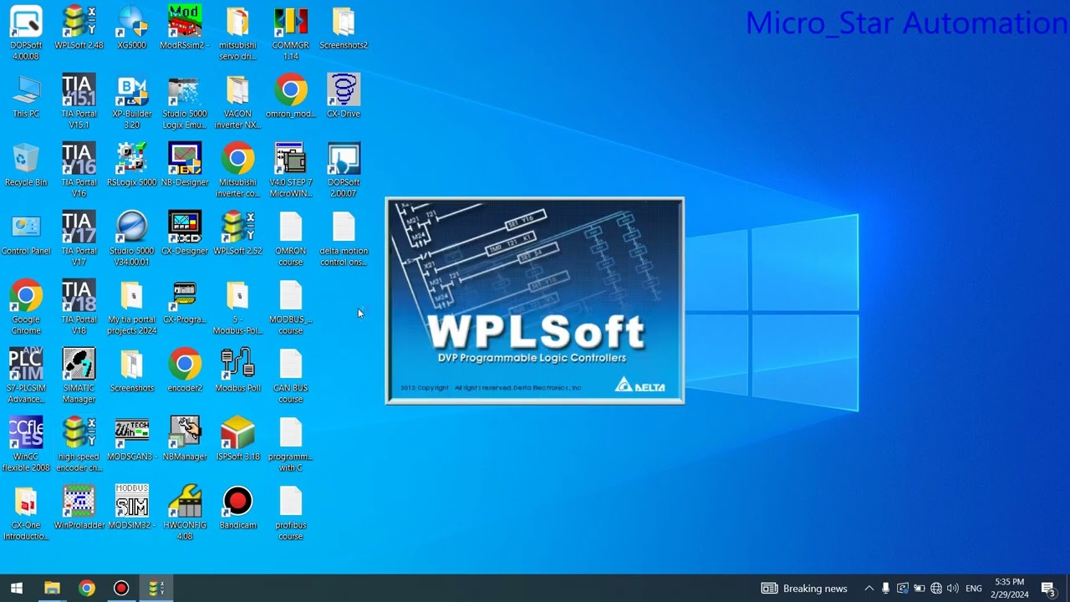Select the high speed encoder shortcut
The image size is (1070, 602).
click(x=79, y=443)
